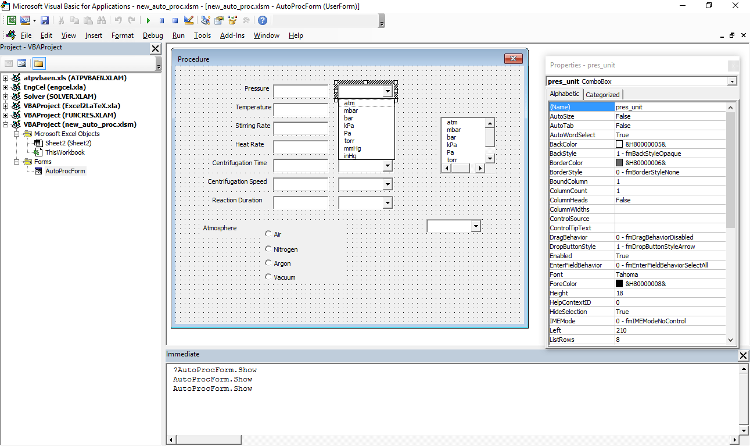
Task: Collapse the Forms folder in project tree
Action: (x=17, y=162)
